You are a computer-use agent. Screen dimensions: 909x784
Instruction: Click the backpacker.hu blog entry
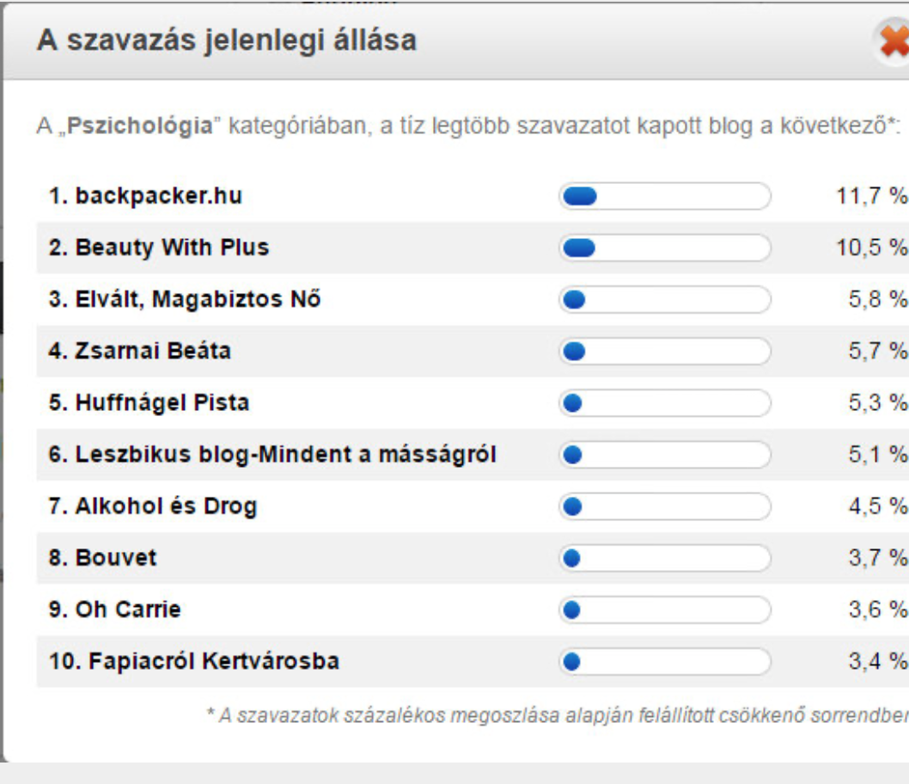point(145,197)
